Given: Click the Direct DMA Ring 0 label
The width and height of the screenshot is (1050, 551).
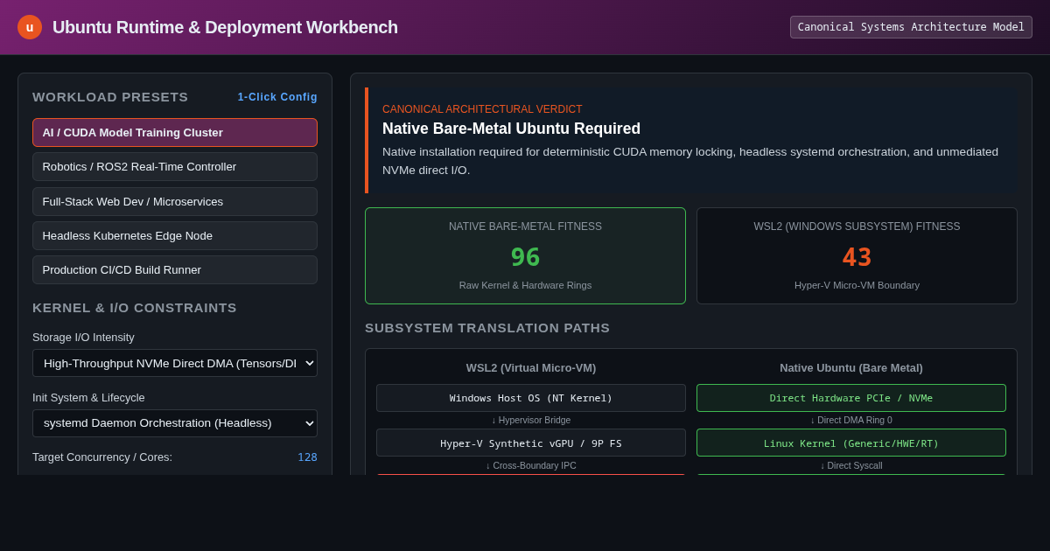Looking at the screenshot, I should coord(851,421).
